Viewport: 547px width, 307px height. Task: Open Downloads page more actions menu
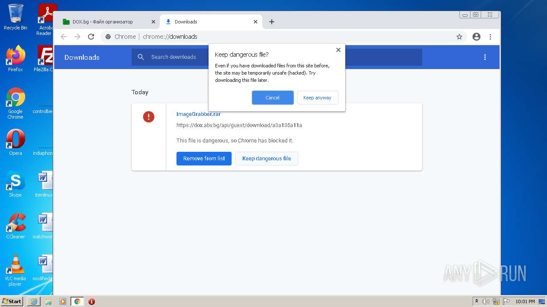coord(485,57)
